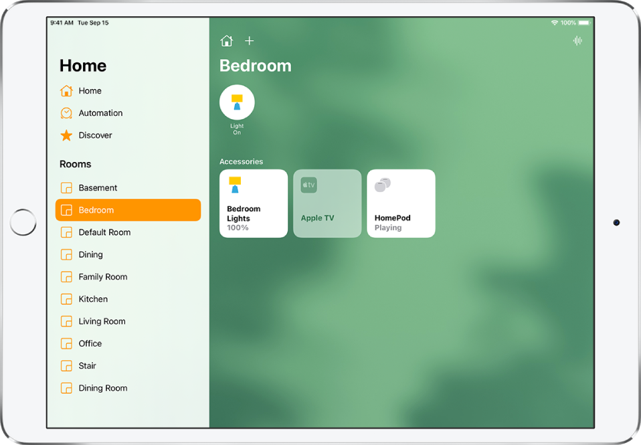Screen dimensions: 641x445
Task: Toggle the Bedroom Lights accessory tile
Action: pos(254,203)
